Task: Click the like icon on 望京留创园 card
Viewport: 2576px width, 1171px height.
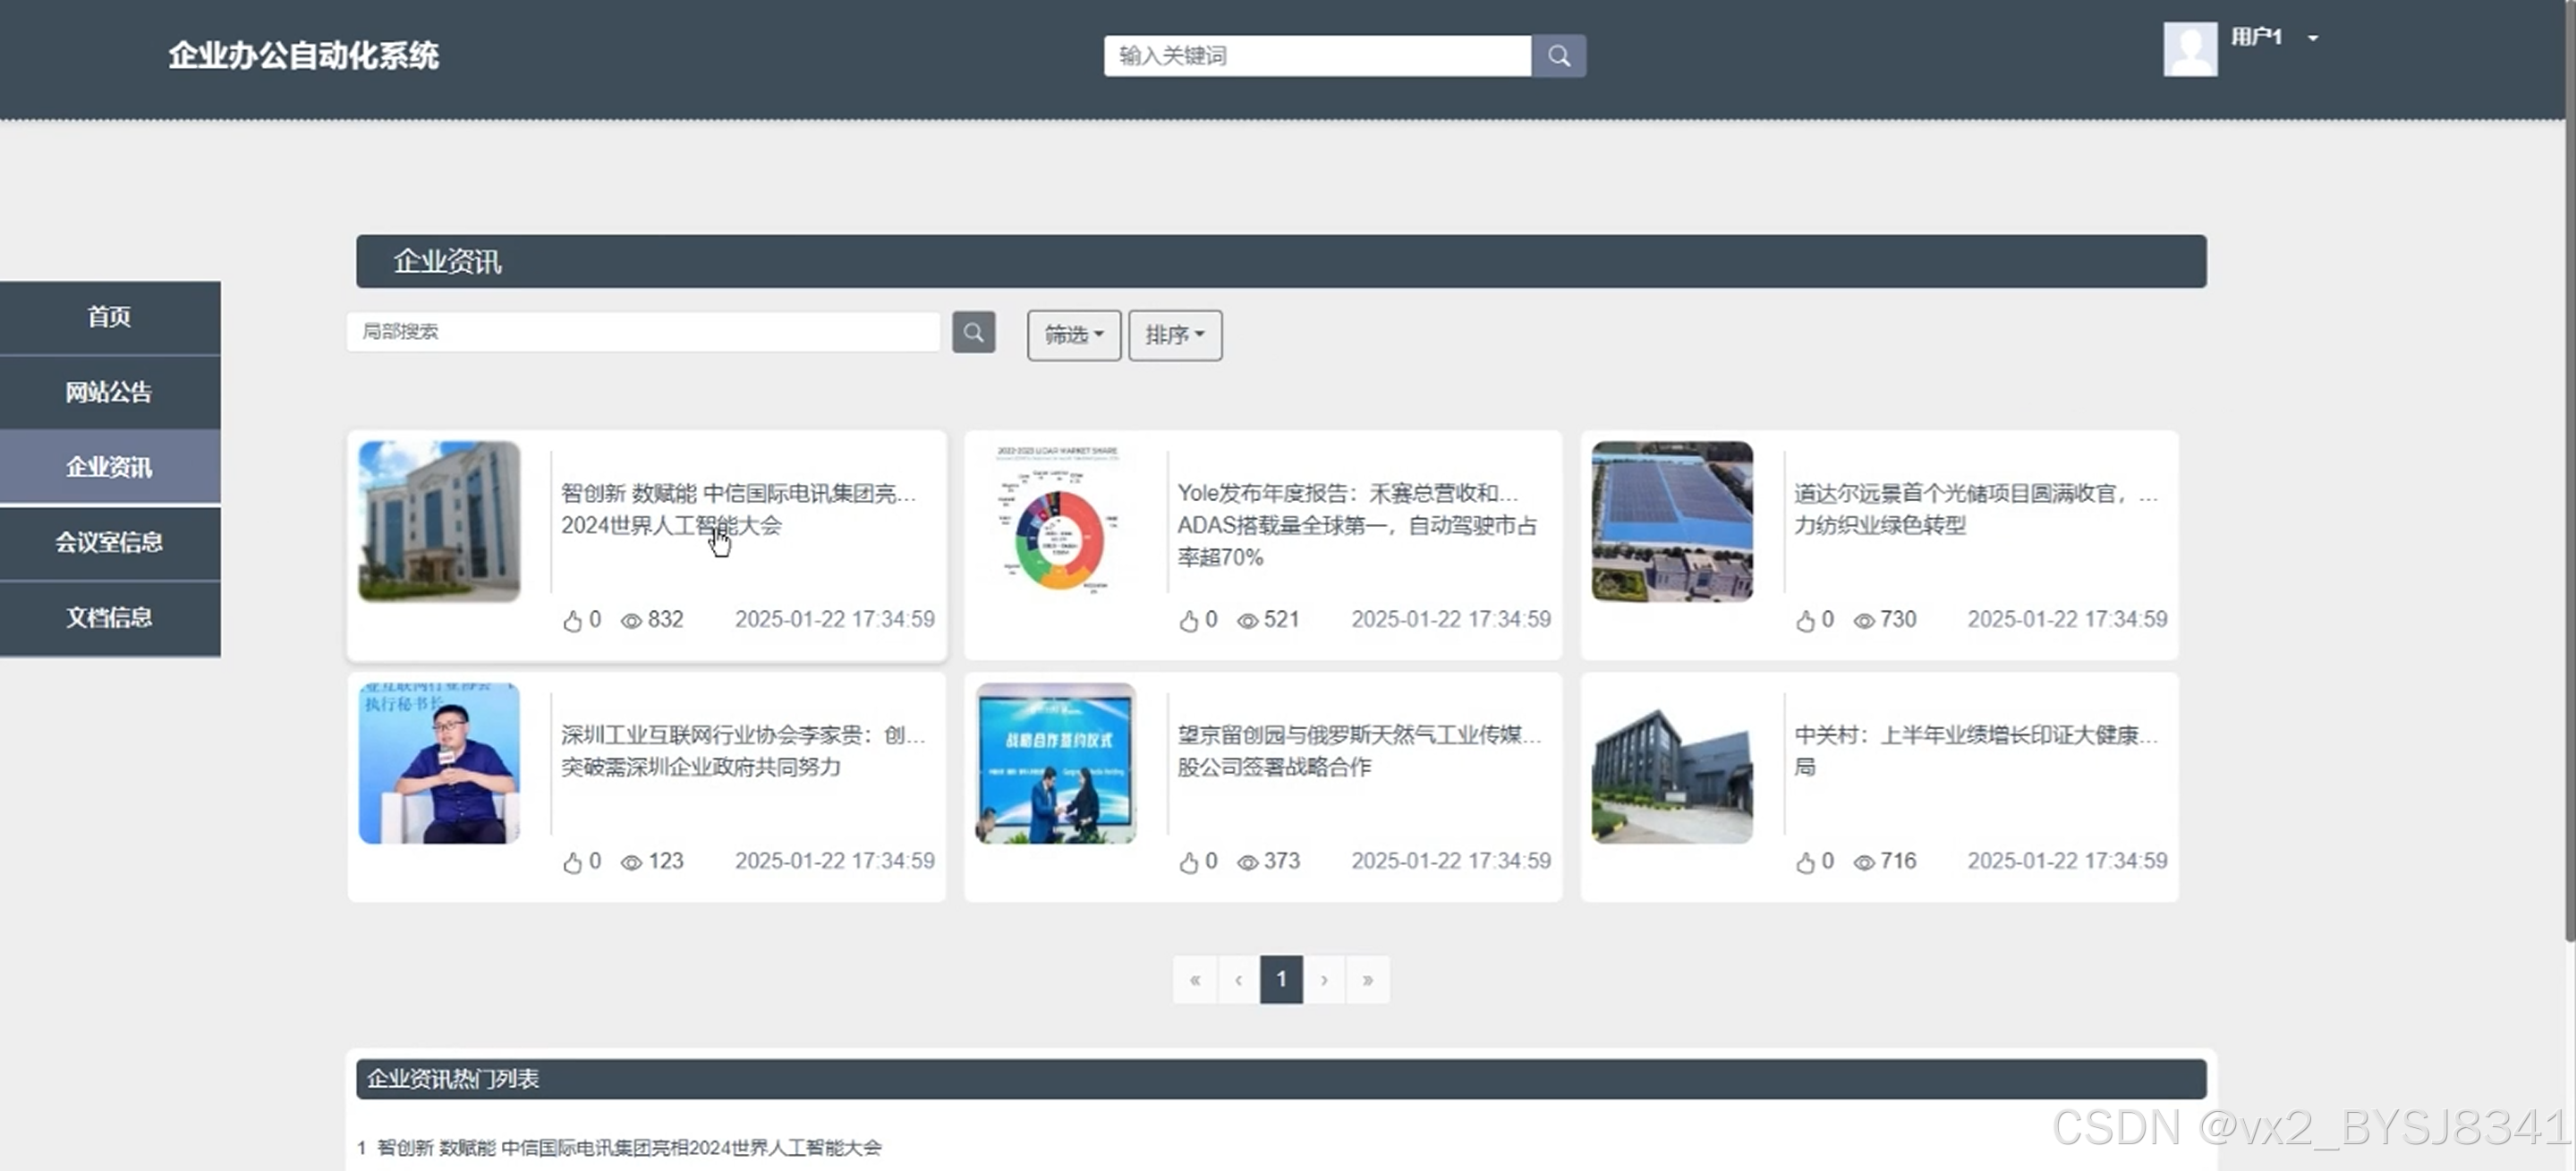Action: point(1188,863)
